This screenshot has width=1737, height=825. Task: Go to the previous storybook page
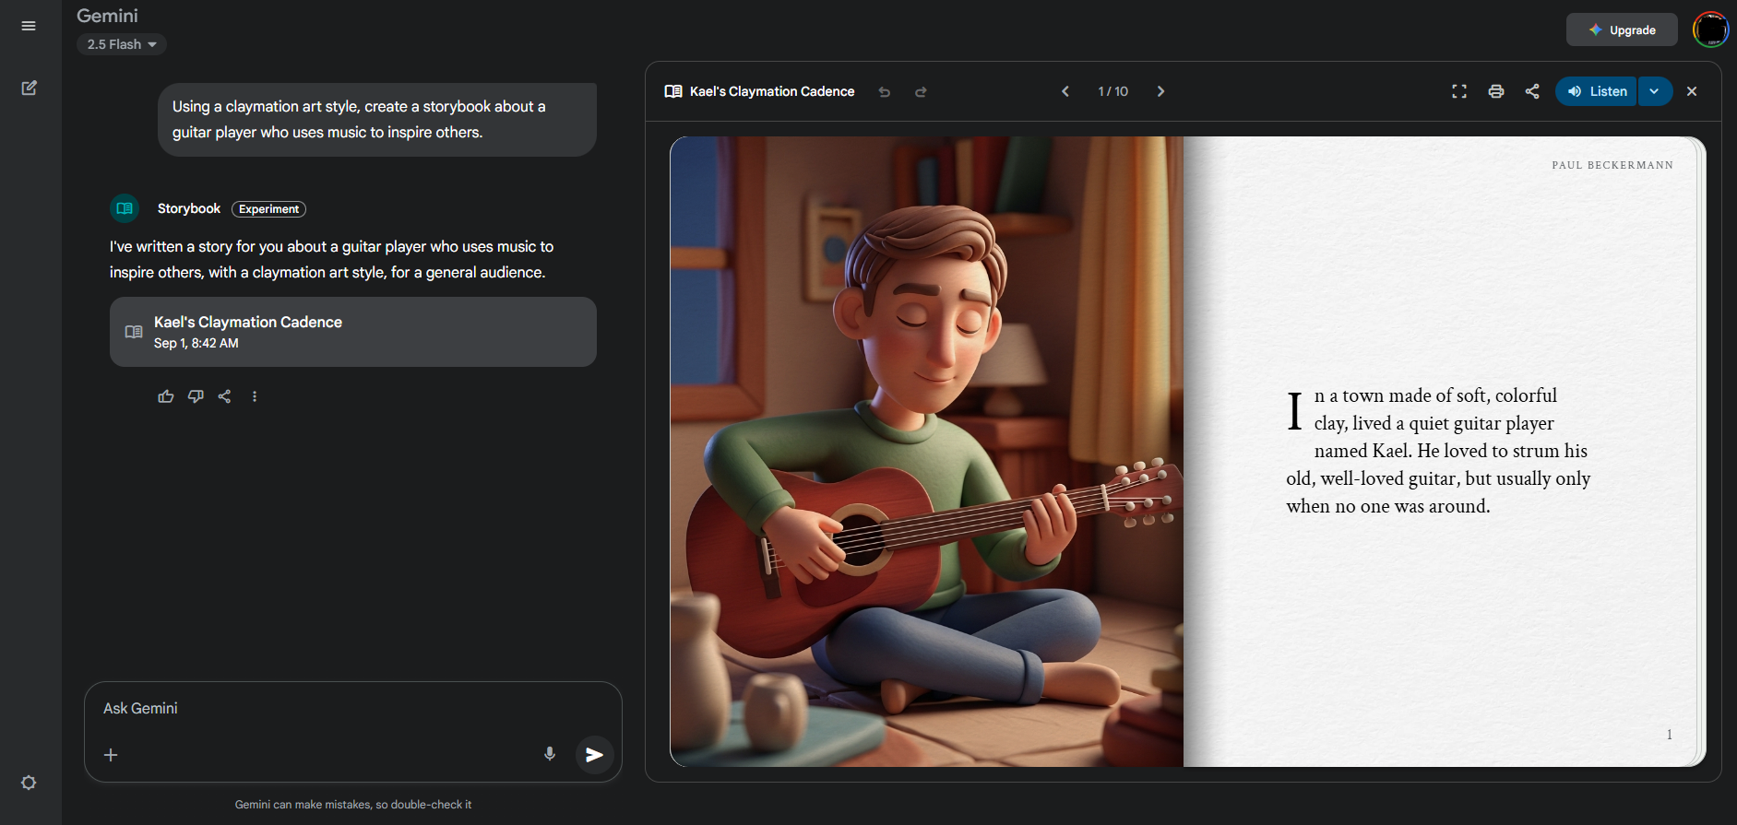(1065, 91)
